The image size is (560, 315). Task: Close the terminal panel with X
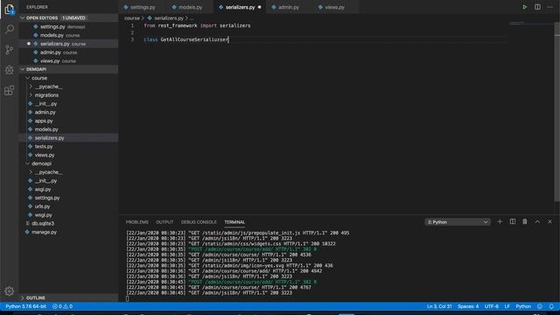[x=550, y=221]
